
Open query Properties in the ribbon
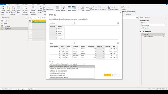coord(47,7)
